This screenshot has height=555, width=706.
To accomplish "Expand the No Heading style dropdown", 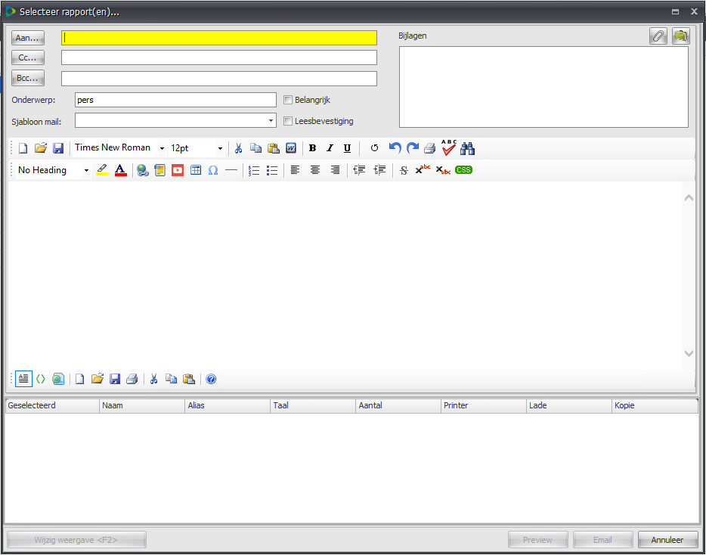I will [x=86, y=170].
